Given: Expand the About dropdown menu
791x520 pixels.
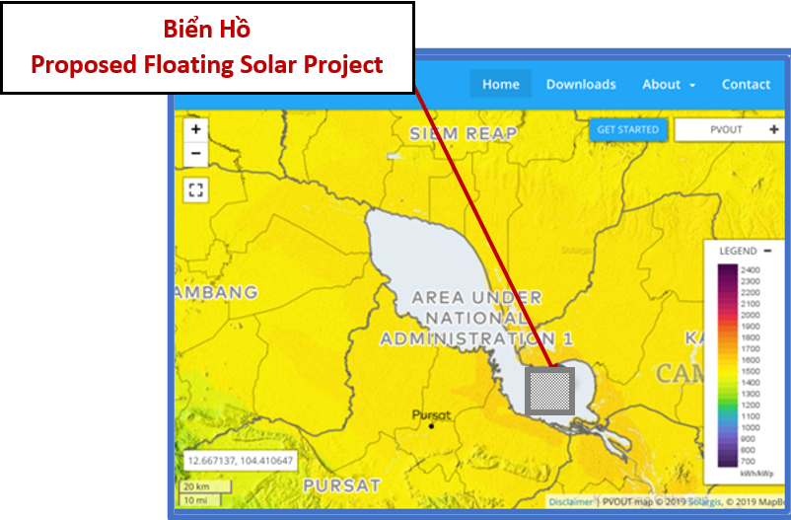Looking at the screenshot, I should (x=668, y=84).
